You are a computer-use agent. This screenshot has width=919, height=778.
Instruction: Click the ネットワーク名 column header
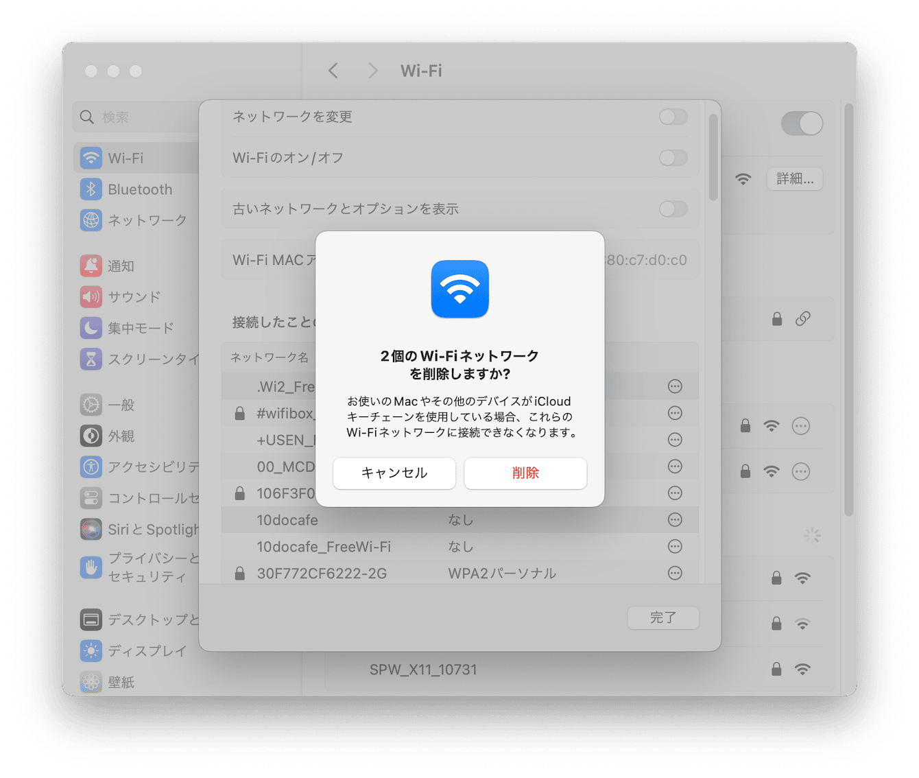pyautogui.click(x=269, y=357)
